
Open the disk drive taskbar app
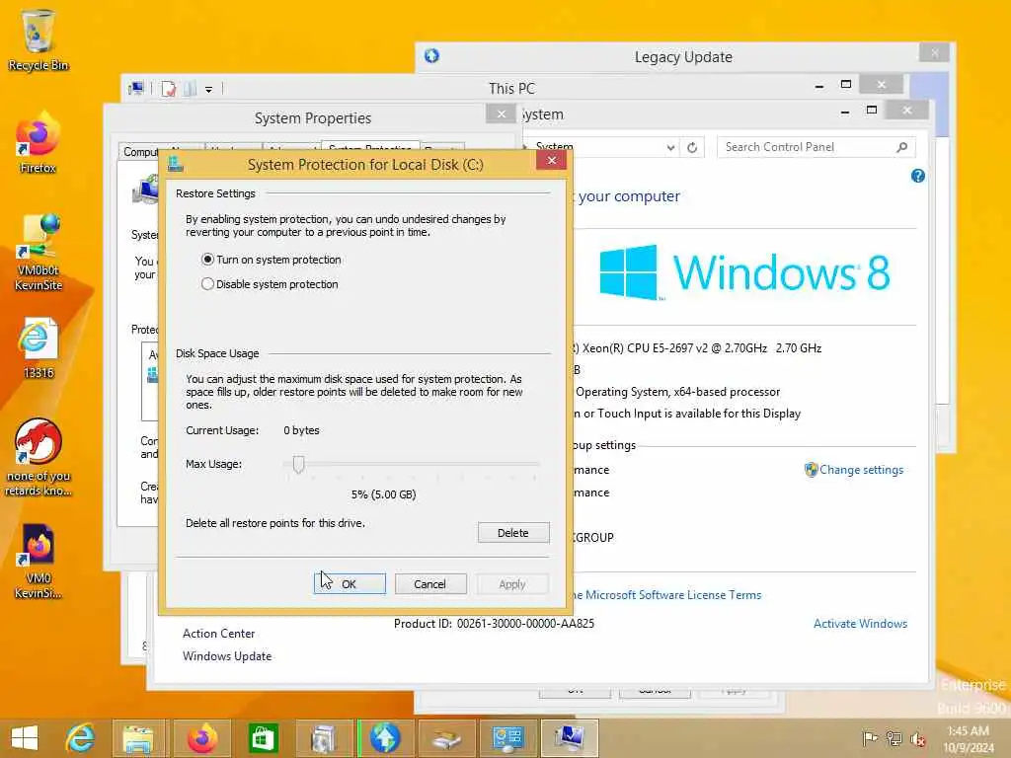pos(446,738)
